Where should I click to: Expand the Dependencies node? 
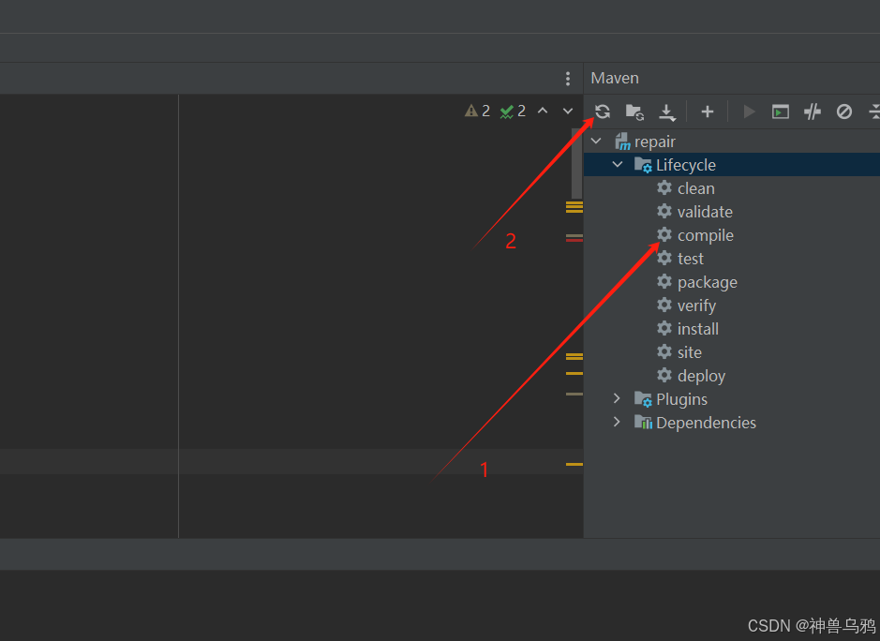[x=617, y=422]
